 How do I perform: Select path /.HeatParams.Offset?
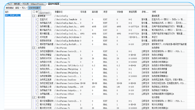[64, 94]
